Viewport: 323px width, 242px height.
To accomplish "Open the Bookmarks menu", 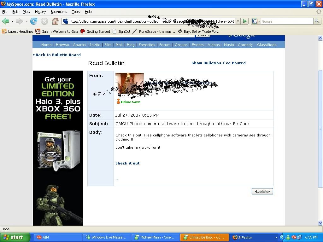I will 59,12.
